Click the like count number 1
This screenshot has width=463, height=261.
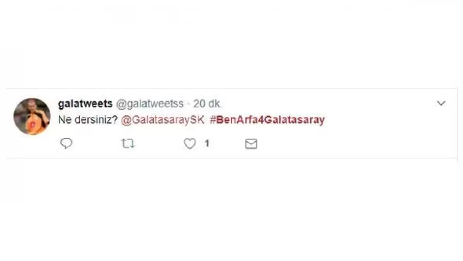coord(207,143)
